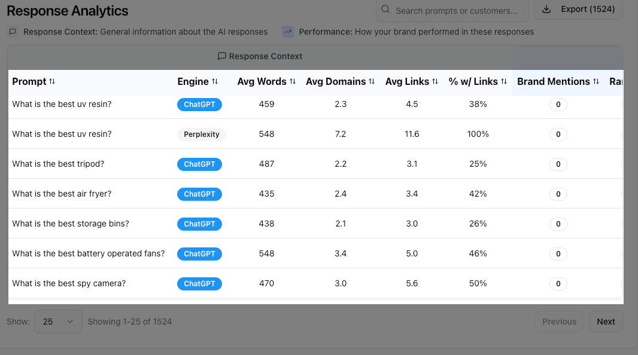Click ChatGPT badge on tripod row
This screenshot has width=638, height=355.
click(x=199, y=164)
